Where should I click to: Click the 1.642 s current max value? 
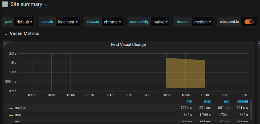pos(242,115)
